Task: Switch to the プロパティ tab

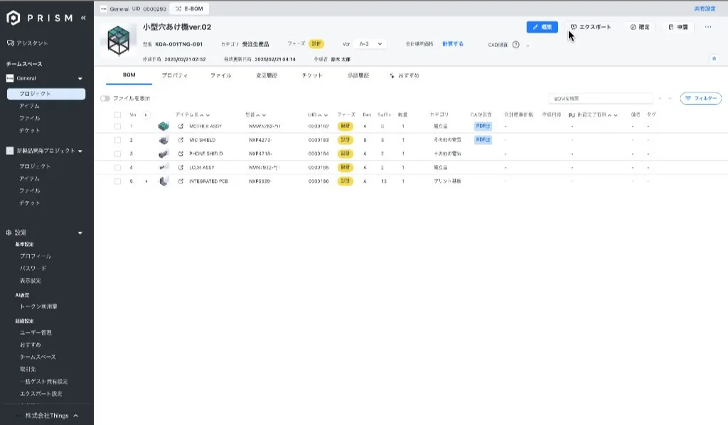Action: [x=174, y=75]
